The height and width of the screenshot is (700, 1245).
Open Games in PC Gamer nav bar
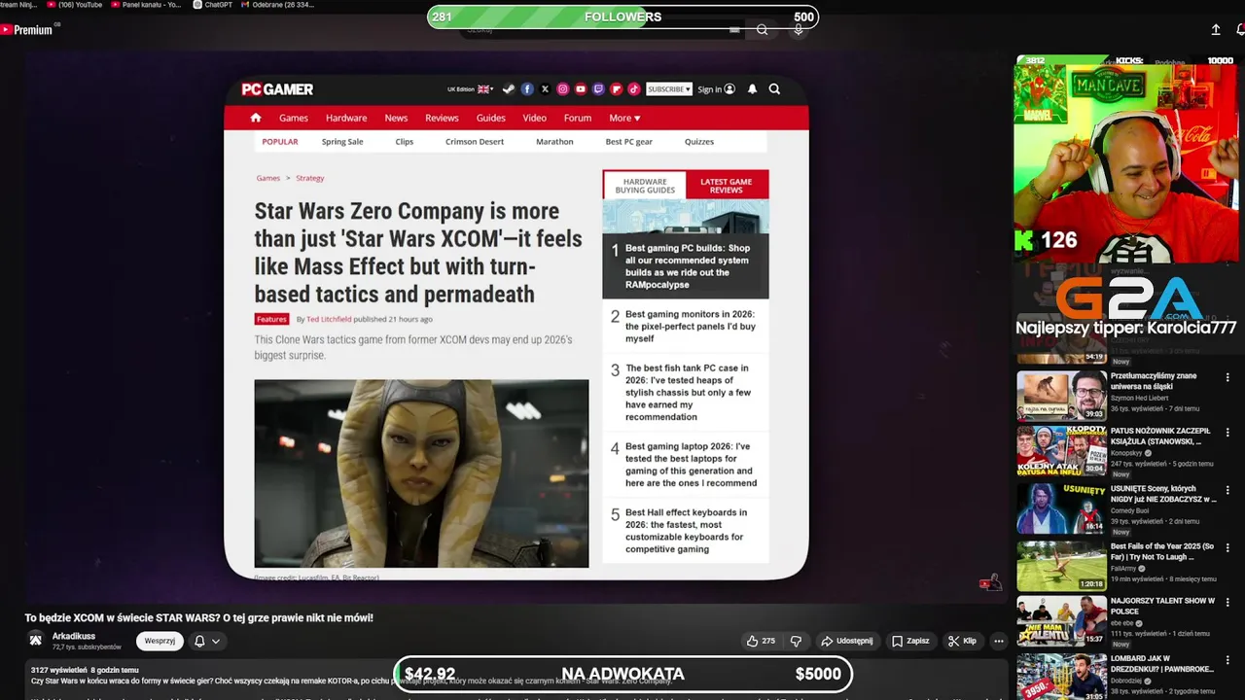coord(294,118)
